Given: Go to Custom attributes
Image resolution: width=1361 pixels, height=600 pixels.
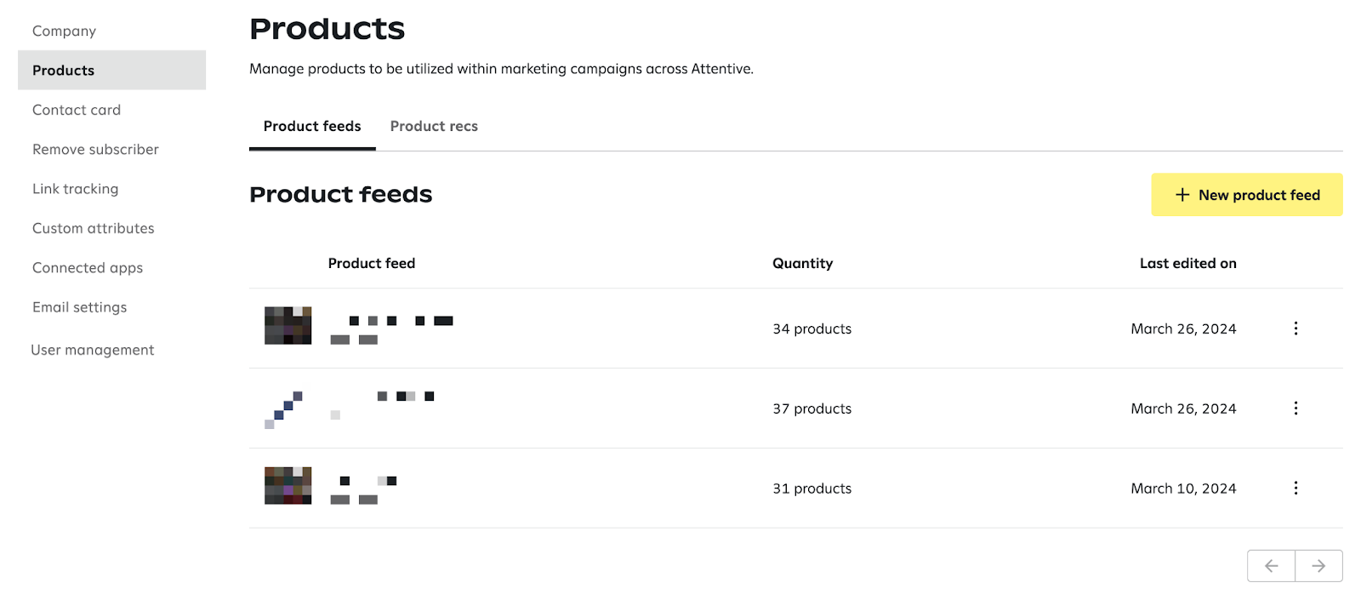Looking at the screenshot, I should click(93, 228).
